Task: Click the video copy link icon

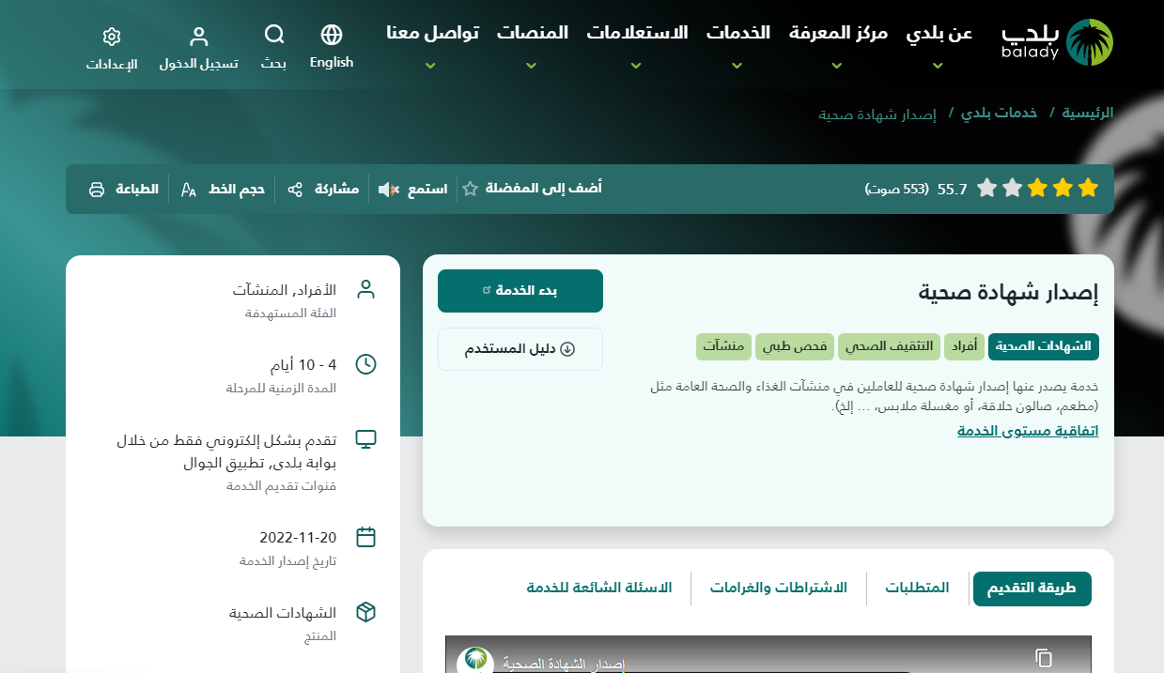Action: [x=1043, y=657]
